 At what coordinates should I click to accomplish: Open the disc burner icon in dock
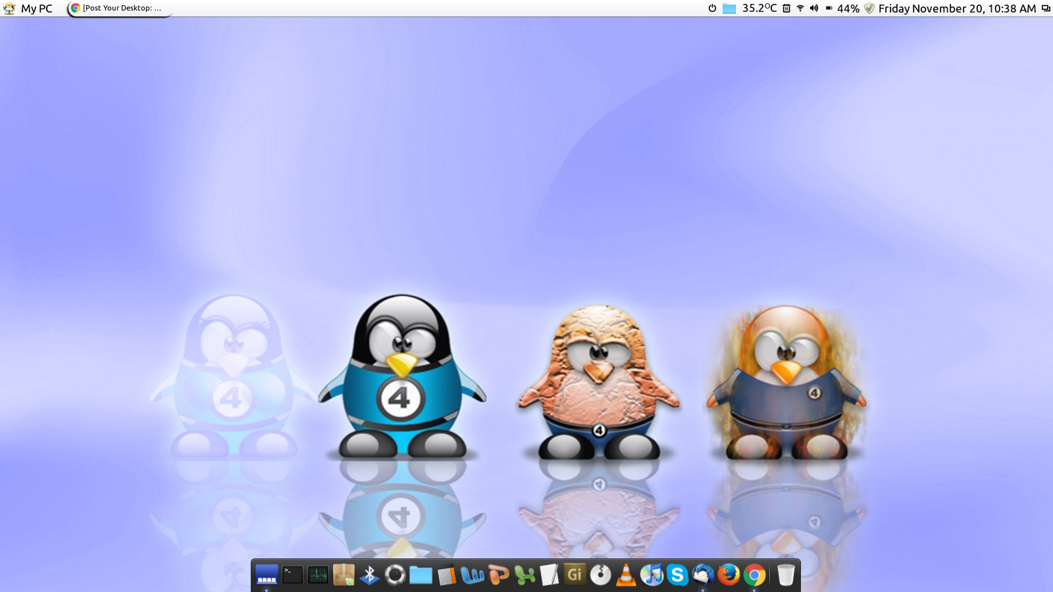tap(600, 575)
